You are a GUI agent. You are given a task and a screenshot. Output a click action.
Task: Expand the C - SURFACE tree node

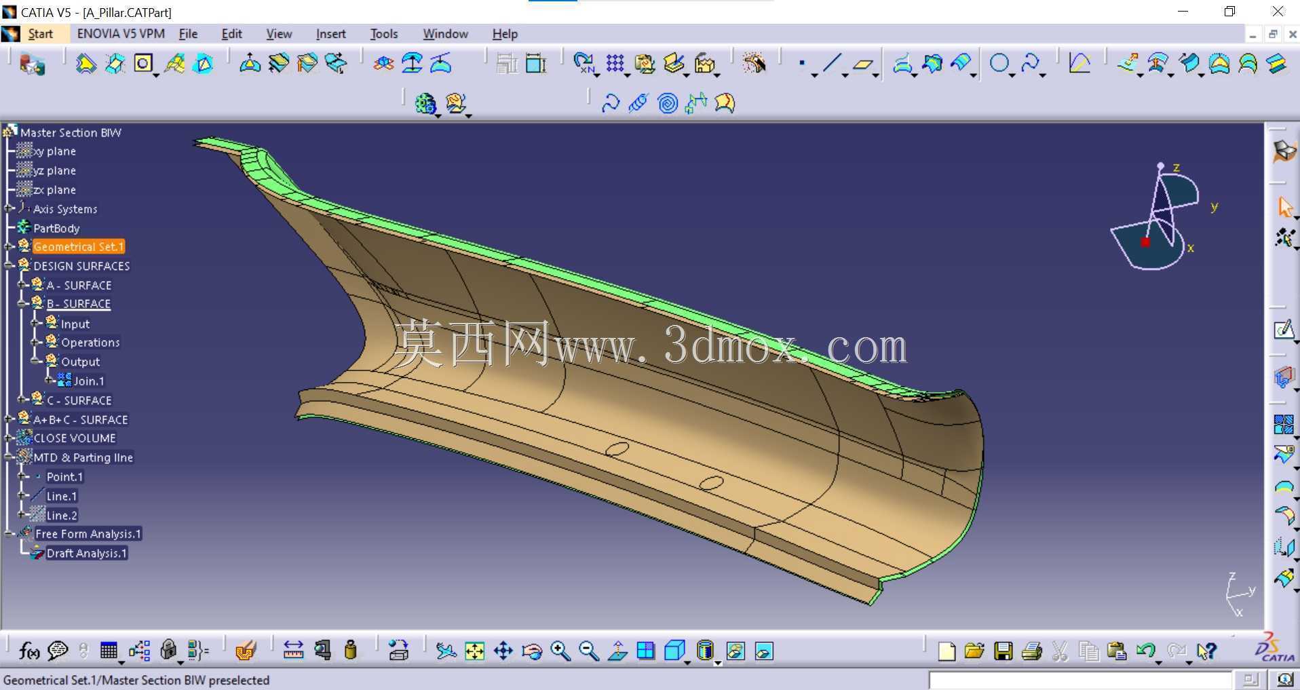pos(22,400)
